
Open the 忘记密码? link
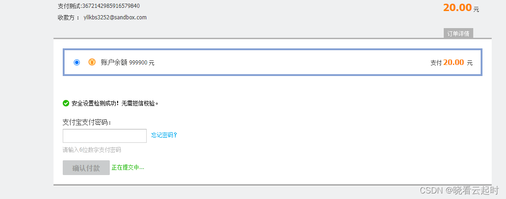[x=164, y=135]
